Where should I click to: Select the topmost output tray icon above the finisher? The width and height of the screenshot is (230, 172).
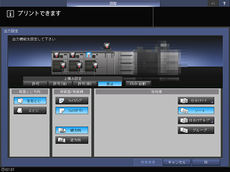click(x=107, y=46)
